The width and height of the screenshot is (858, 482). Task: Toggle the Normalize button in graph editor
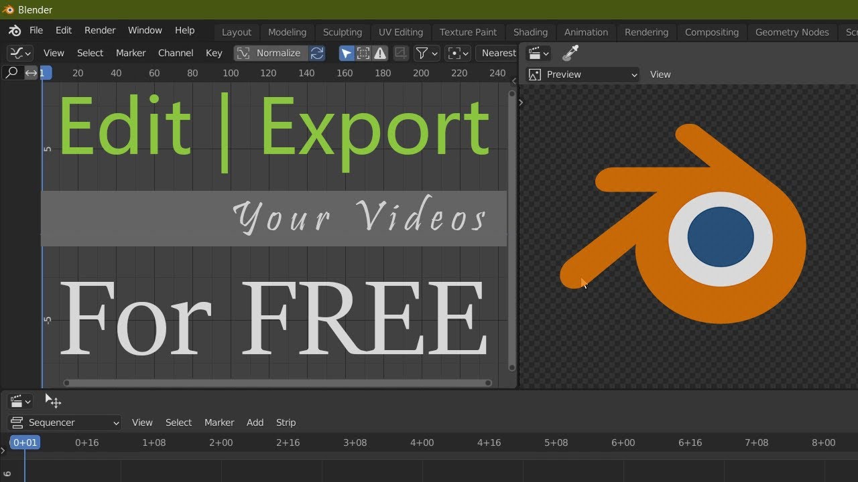(271, 53)
